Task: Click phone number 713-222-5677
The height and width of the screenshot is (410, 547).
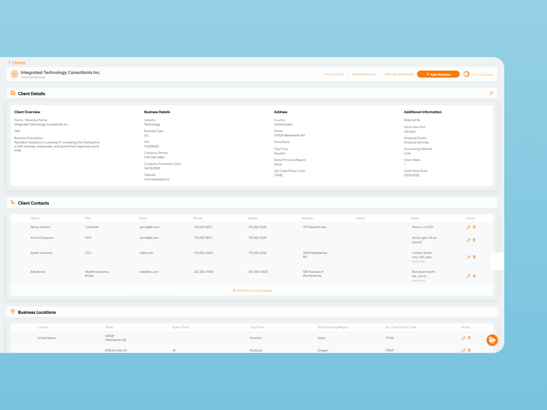Action: [203, 227]
